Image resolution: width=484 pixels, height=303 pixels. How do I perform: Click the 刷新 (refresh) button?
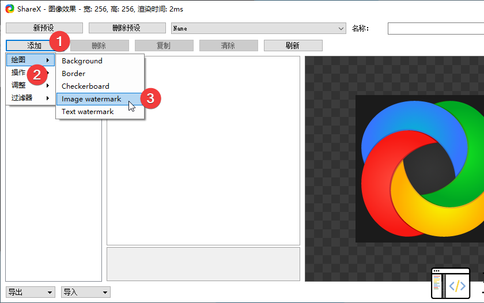point(293,46)
